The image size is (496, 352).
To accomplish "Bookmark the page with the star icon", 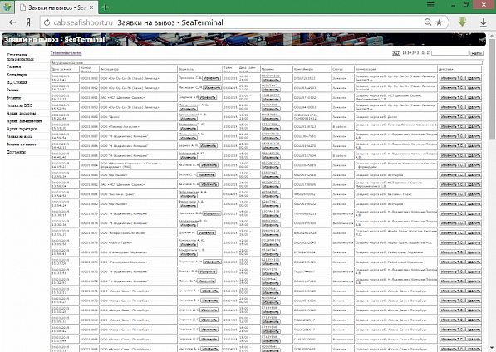I will (439, 22).
